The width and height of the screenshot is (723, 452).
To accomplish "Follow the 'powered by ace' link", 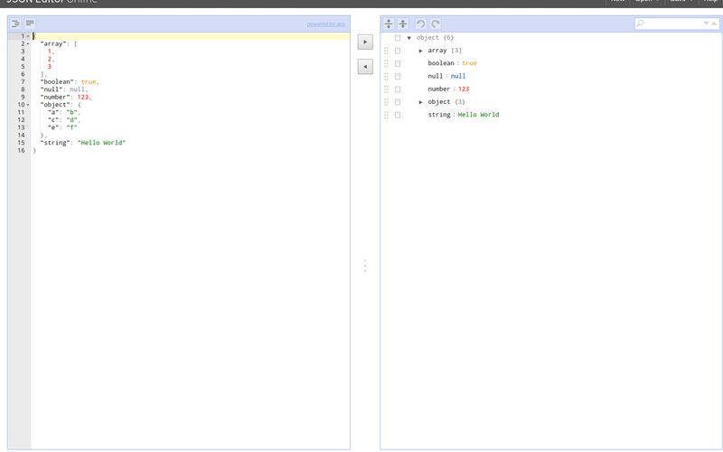I will 325,24.
